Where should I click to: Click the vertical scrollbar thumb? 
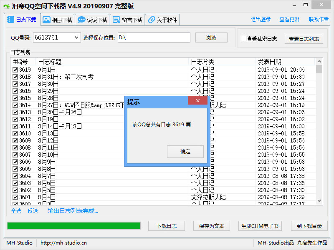(319, 69)
